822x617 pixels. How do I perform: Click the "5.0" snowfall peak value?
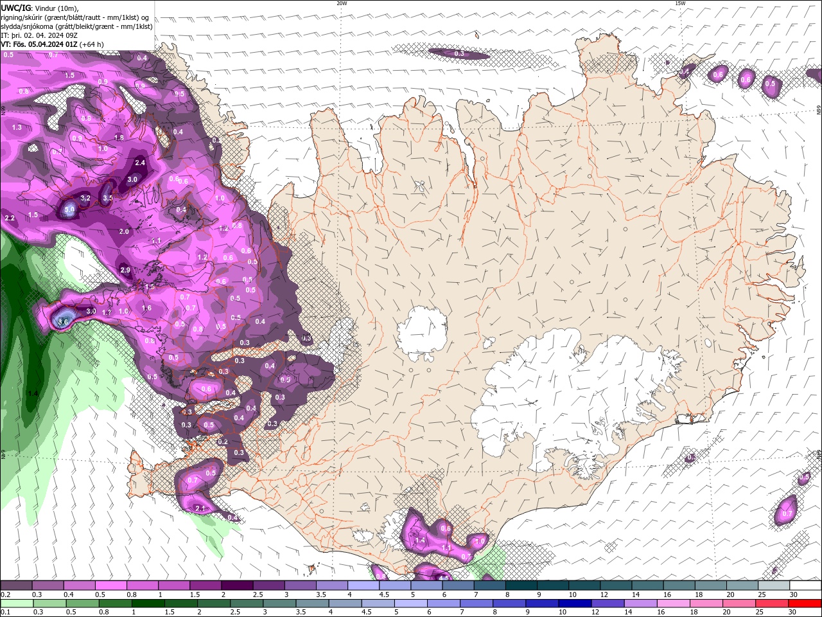[x=69, y=209]
